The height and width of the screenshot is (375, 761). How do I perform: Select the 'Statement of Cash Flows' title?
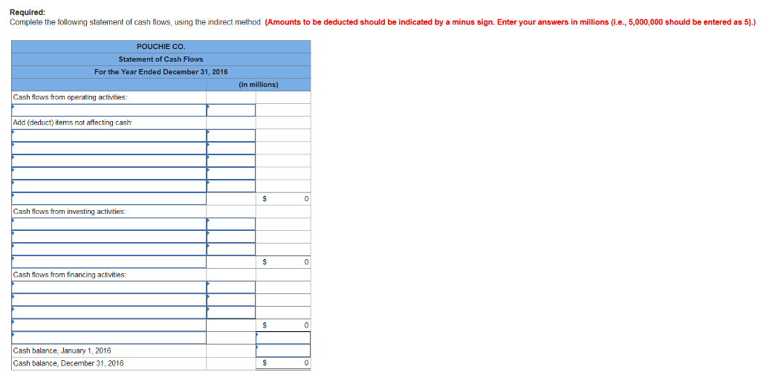[x=161, y=59]
